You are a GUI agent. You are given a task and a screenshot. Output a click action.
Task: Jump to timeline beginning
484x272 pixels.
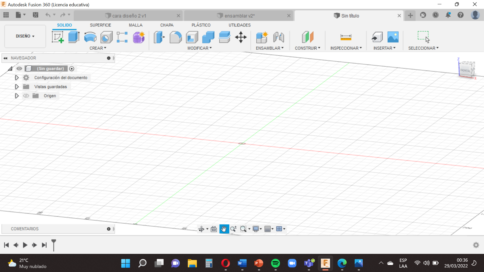[x=7, y=245]
